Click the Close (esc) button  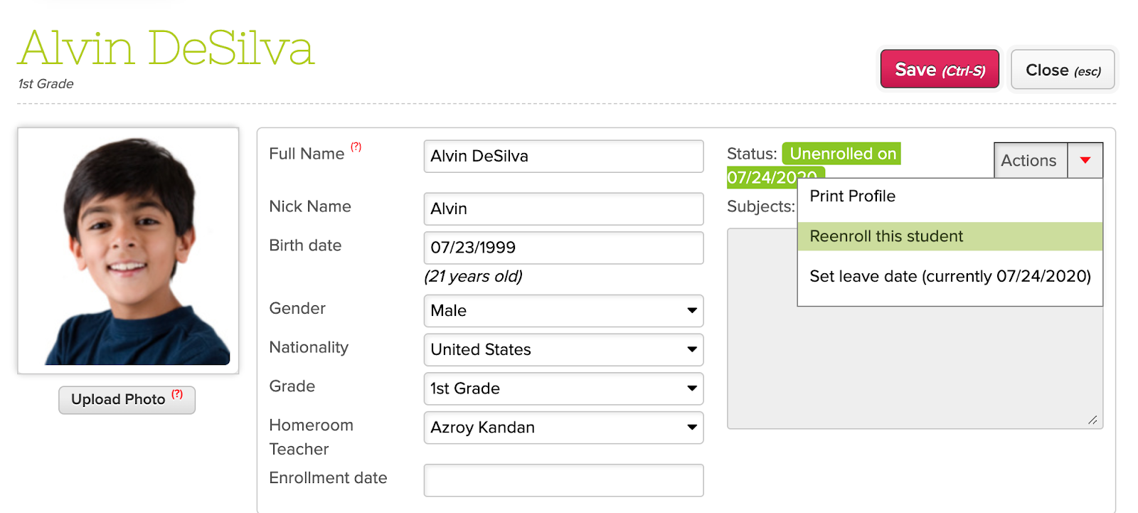1063,70
